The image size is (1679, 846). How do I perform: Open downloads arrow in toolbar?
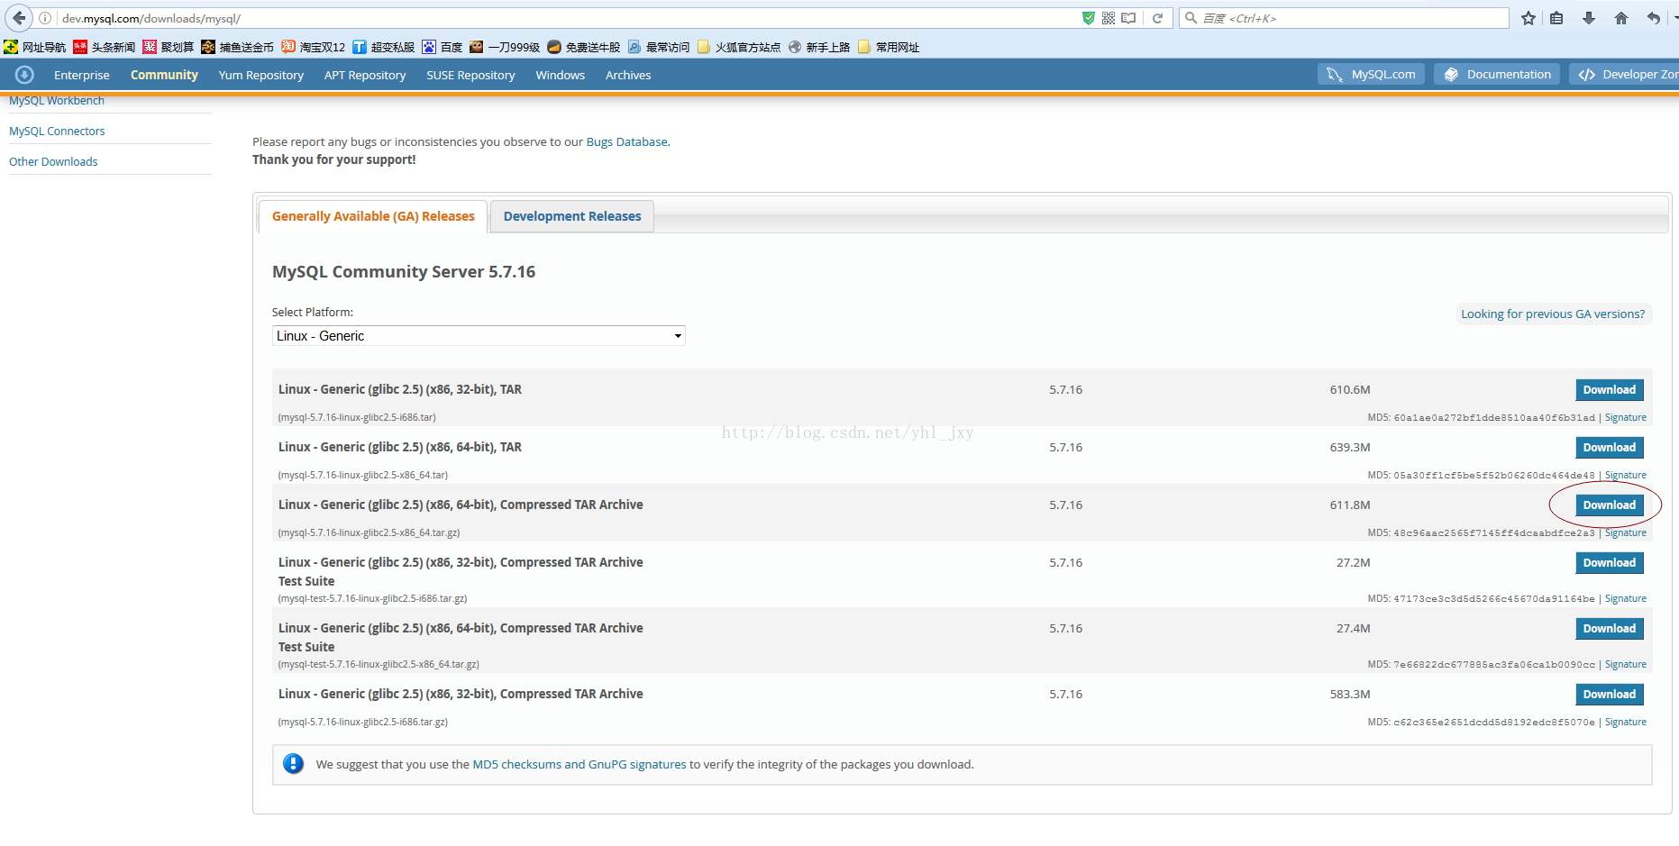click(x=1589, y=18)
